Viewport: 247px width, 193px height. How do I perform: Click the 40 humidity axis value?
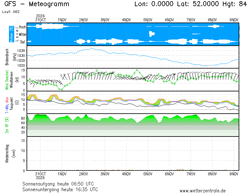23,128
